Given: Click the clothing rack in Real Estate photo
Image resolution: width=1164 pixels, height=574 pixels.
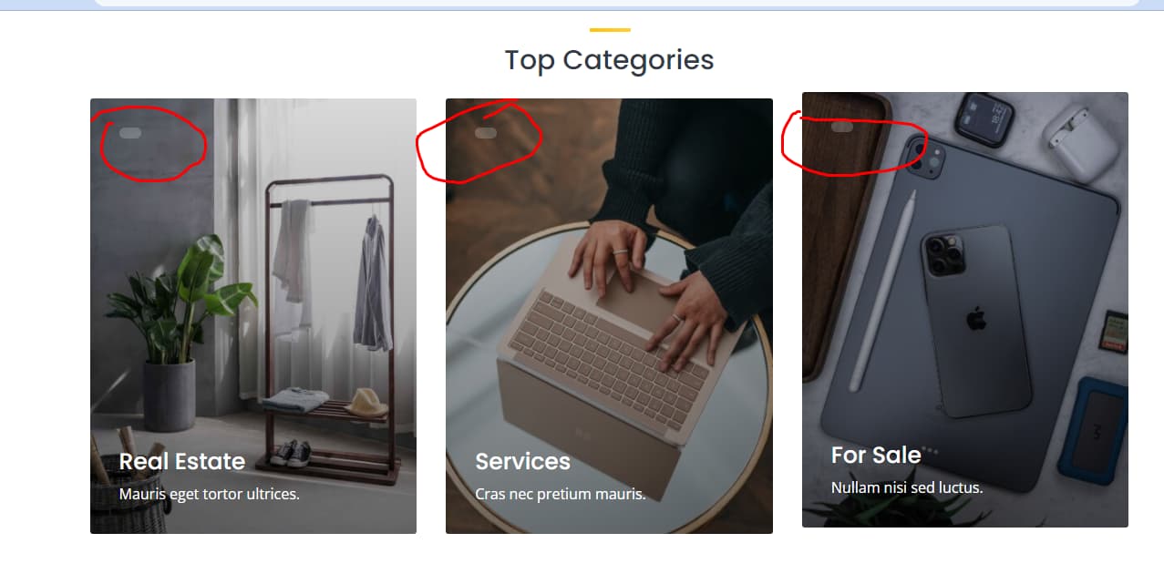Looking at the screenshot, I should 328,328.
